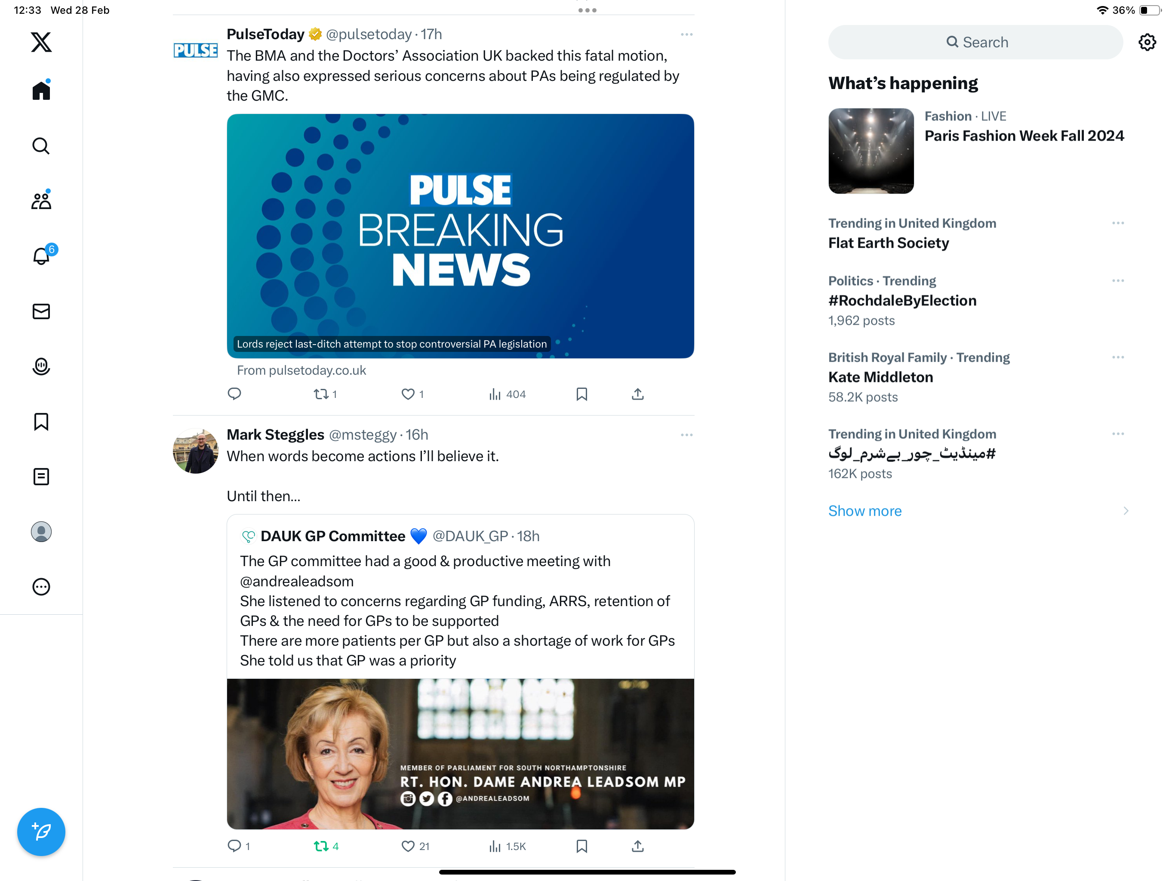Open Grok icon in sidebar
Image resolution: width=1175 pixels, height=881 pixels.
click(x=41, y=366)
